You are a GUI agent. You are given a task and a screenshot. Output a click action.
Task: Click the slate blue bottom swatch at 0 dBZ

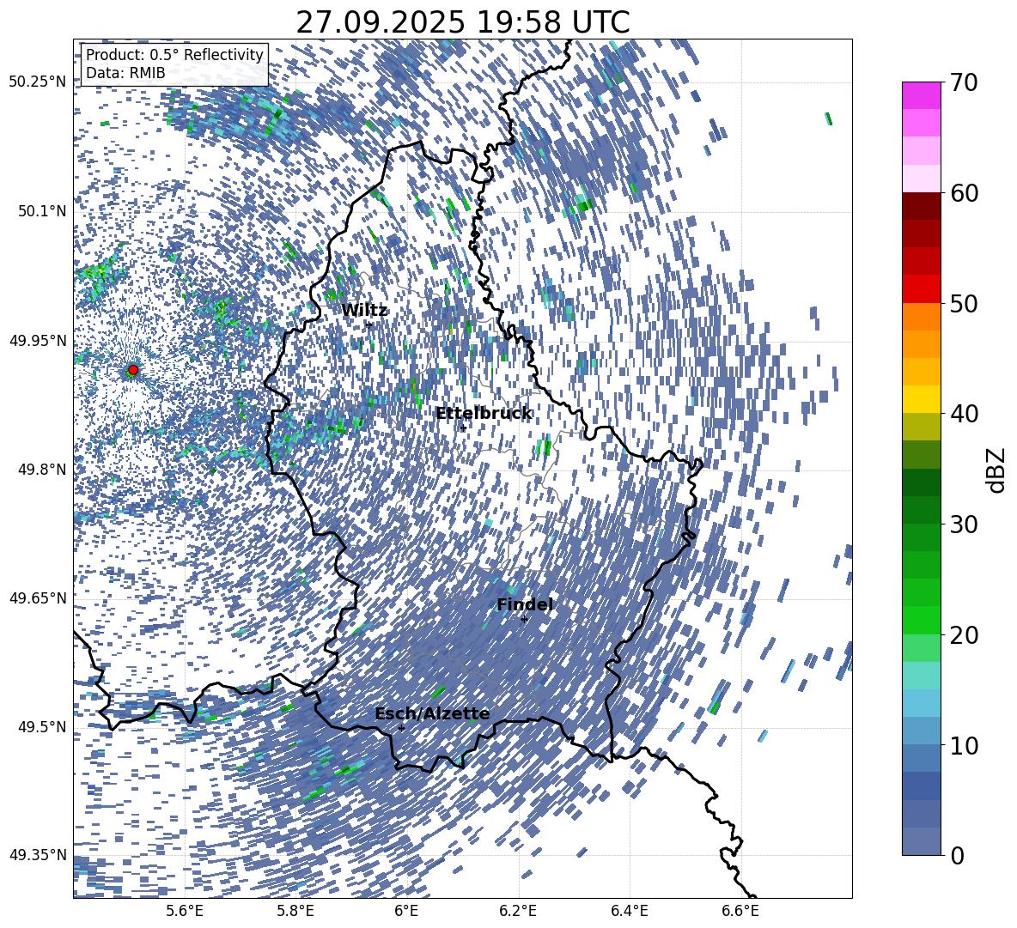point(921,841)
